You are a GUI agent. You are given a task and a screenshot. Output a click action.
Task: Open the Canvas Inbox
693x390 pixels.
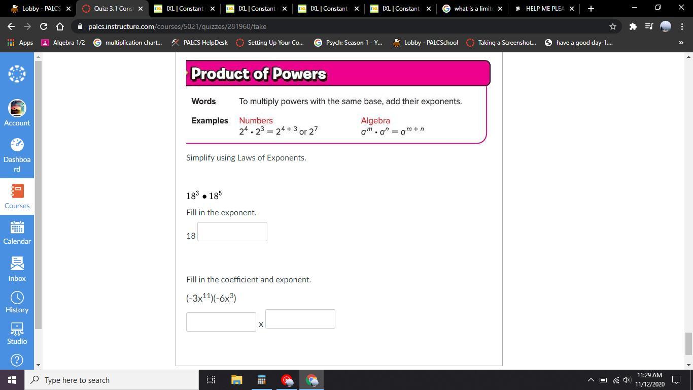(17, 269)
